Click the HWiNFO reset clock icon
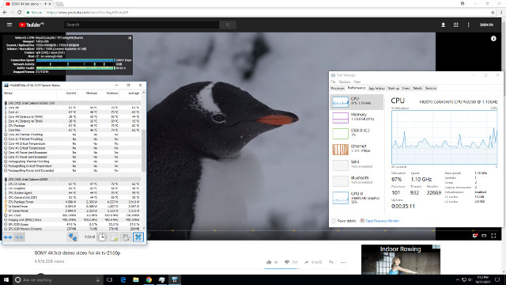The width and height of the screenshot is (506, 285). (x=102, y=237)
